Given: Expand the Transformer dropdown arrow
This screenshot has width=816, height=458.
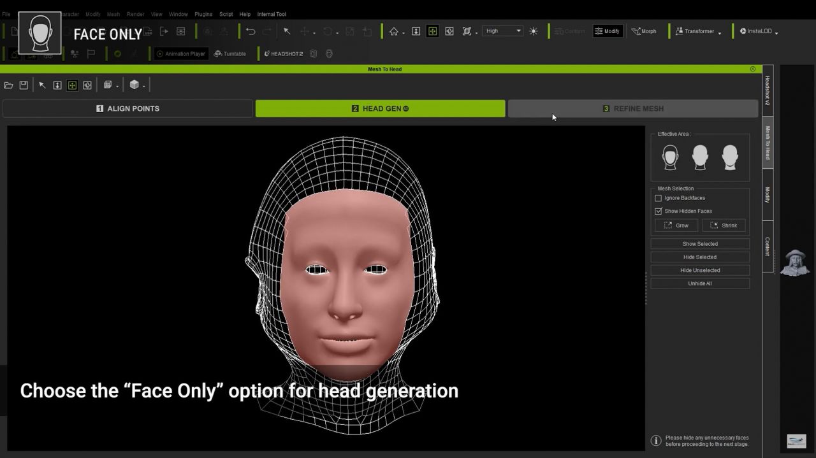Looking at the screenshot, I should (x=720, y=32).
